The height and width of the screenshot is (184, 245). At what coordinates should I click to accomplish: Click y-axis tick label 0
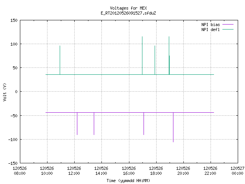[x=16, y=92]
